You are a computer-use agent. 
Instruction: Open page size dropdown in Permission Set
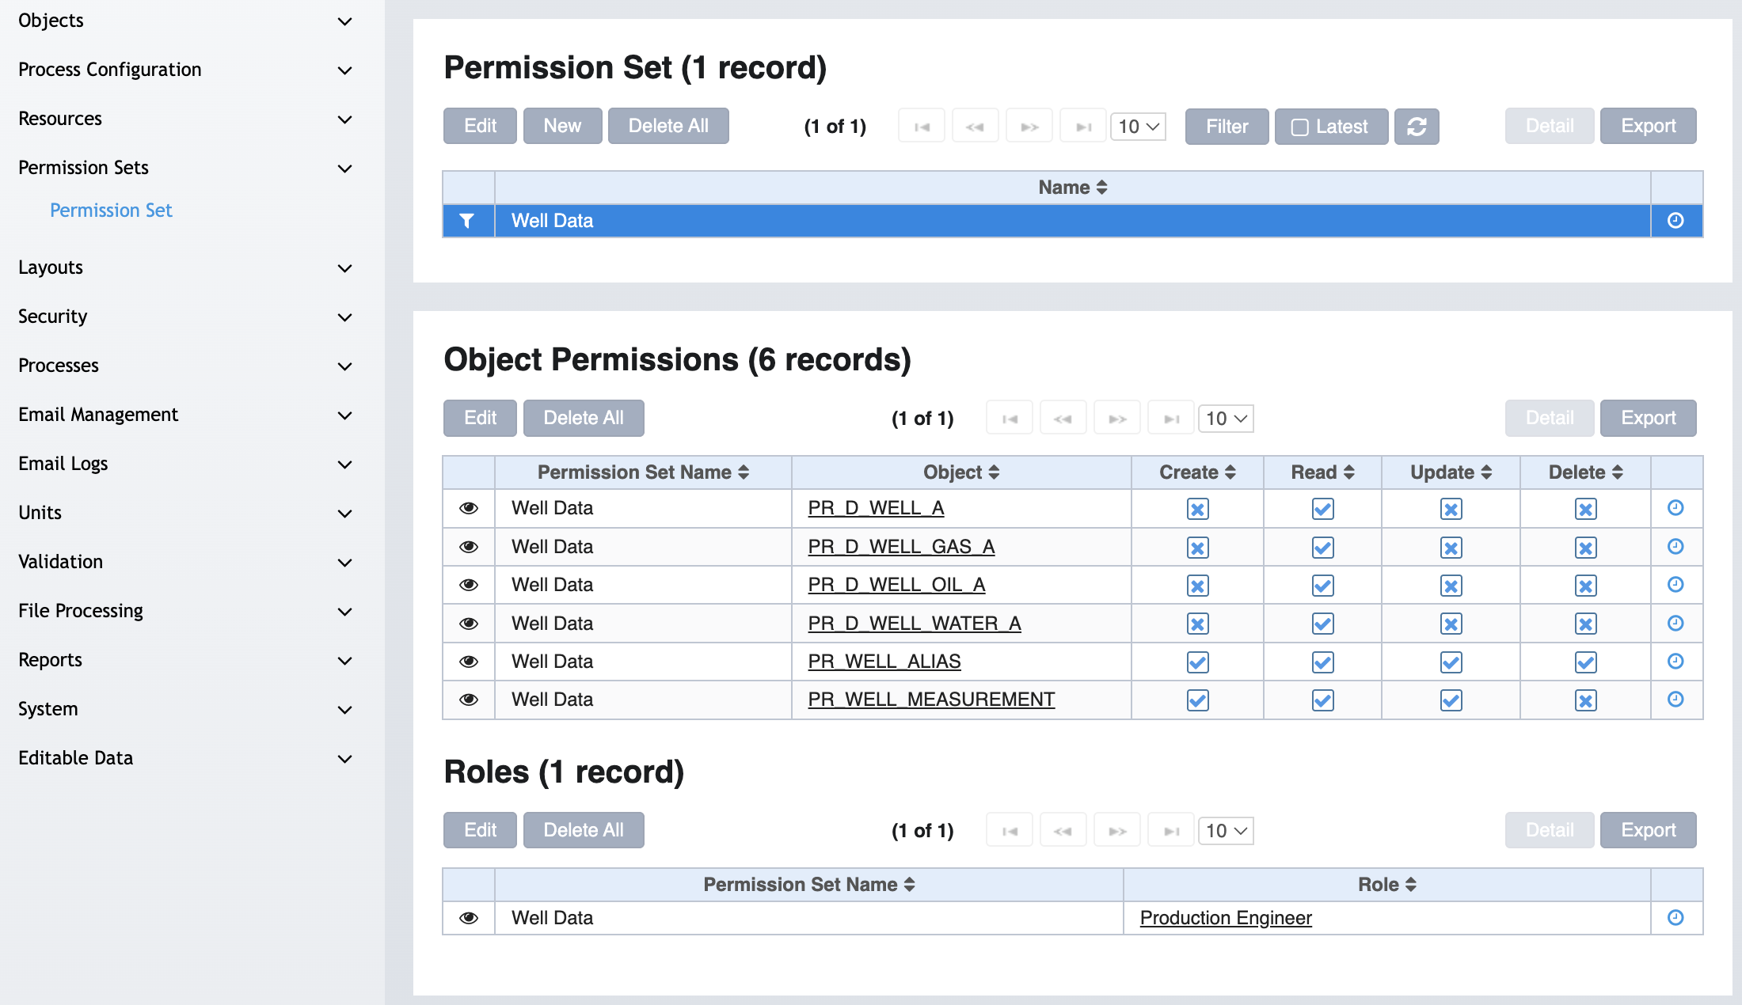pyautogui.click(x=1138, y=127)
